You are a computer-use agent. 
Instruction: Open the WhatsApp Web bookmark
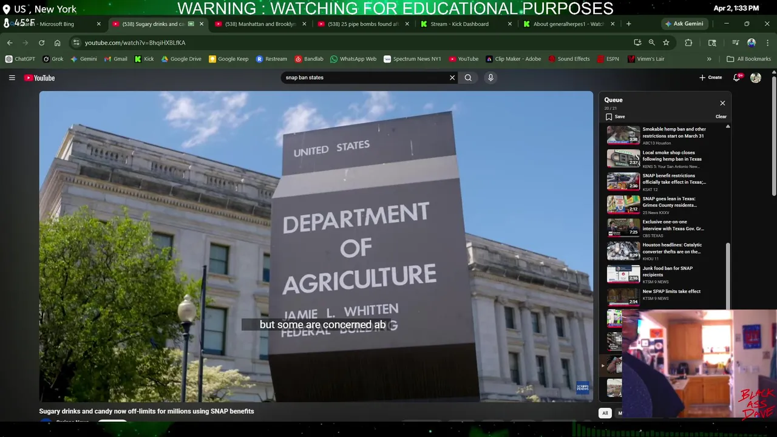click(353, 59)
